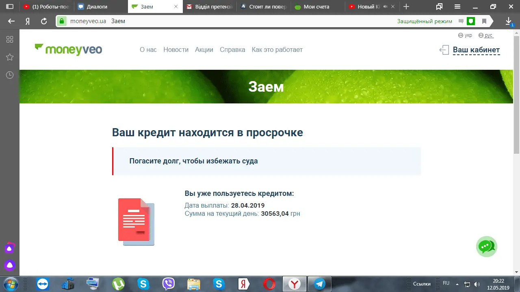
Task: Open the 'Справка' menu item
Action: (232, 50)
